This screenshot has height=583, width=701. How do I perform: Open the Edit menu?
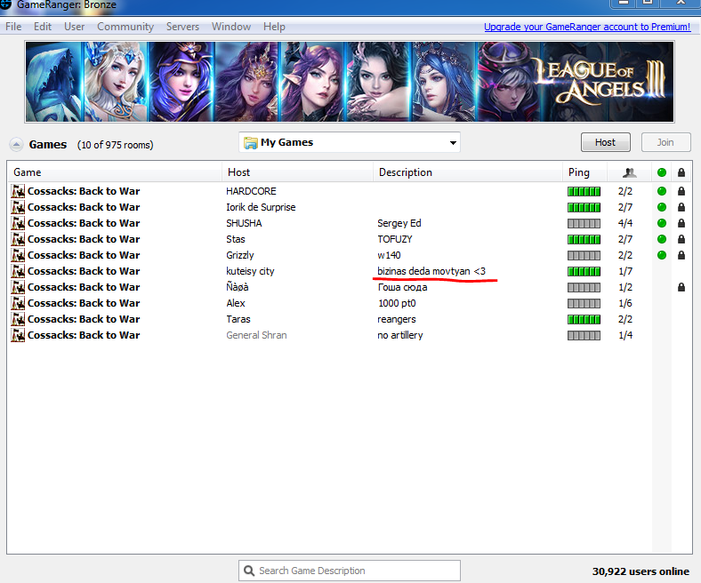(43, 27)
